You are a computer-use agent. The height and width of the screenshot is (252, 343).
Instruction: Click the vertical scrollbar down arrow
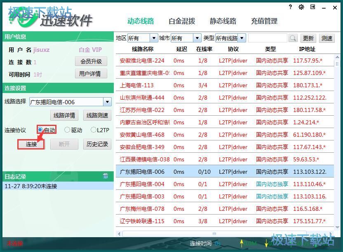(x=337, y=228)
